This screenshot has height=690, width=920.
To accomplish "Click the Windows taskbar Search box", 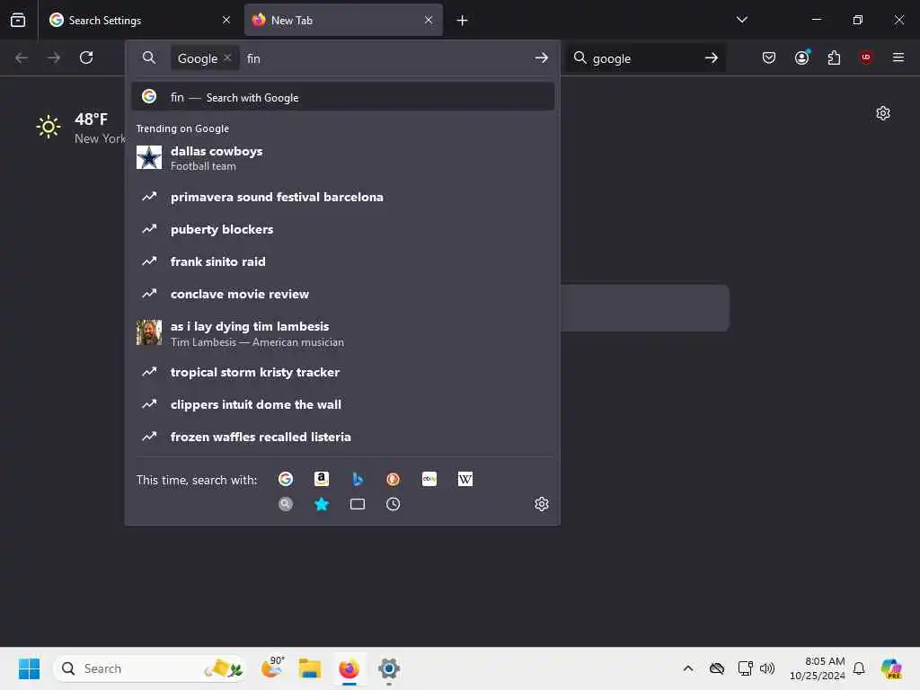I will 150,668.
